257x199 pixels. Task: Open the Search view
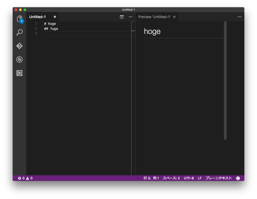(x=20, y=32)
